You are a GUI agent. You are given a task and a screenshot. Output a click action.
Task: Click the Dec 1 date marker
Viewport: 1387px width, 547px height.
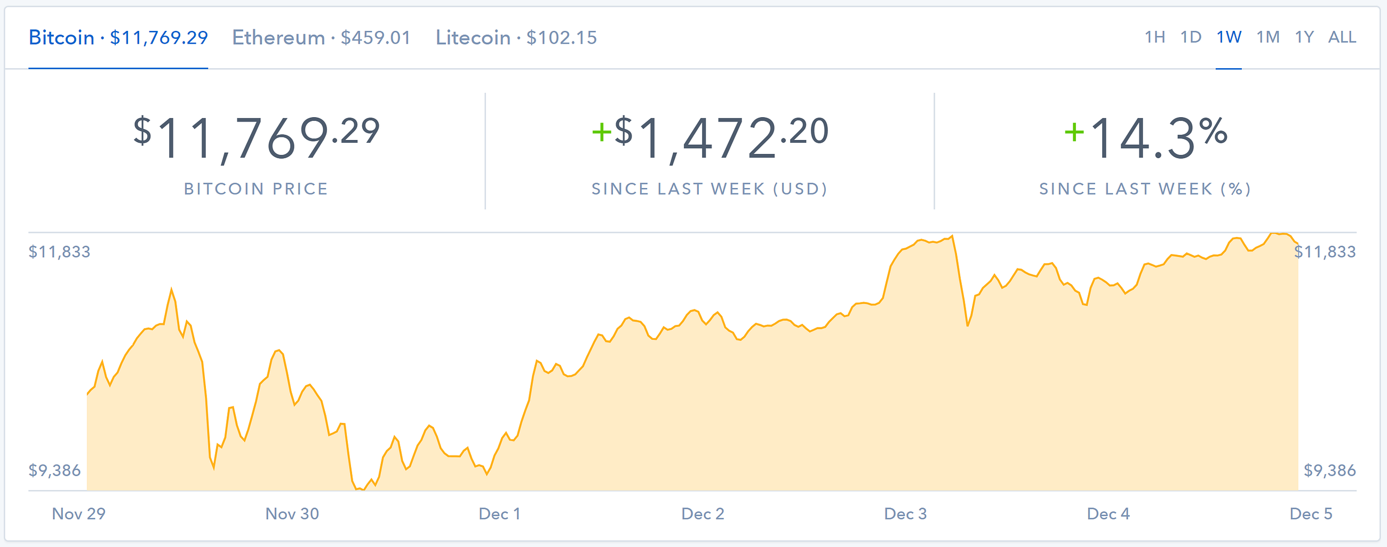point(500,513)
